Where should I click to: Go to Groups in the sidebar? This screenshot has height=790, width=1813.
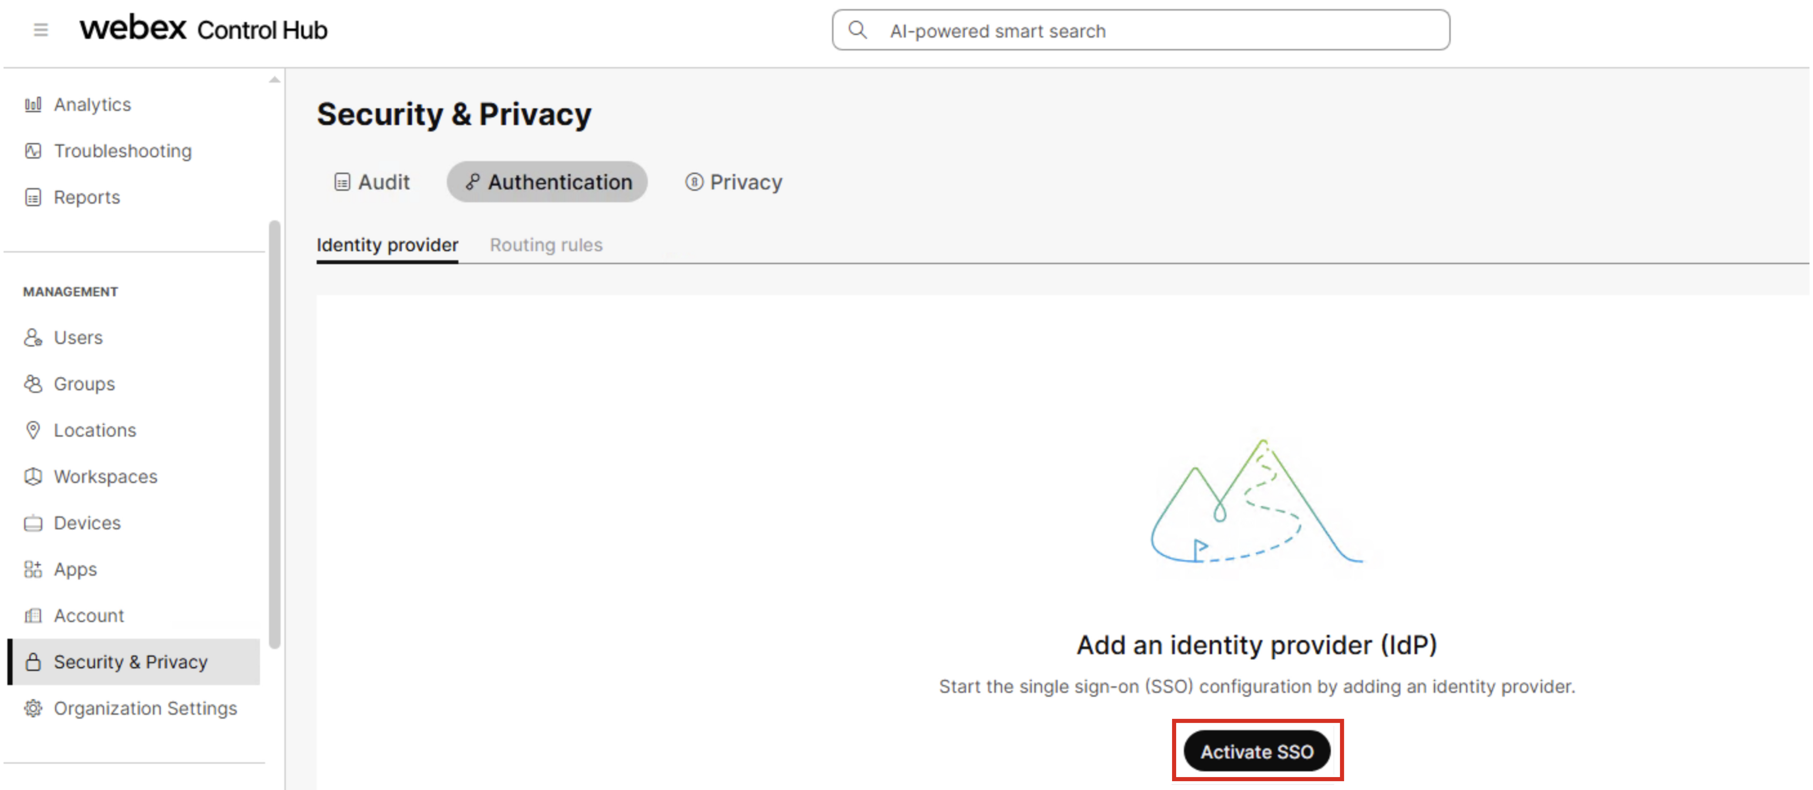pos(84,384)
